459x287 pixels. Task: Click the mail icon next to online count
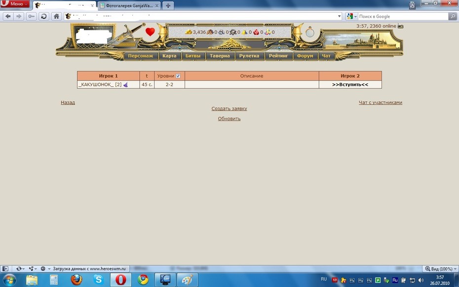(x=400, y=26)
